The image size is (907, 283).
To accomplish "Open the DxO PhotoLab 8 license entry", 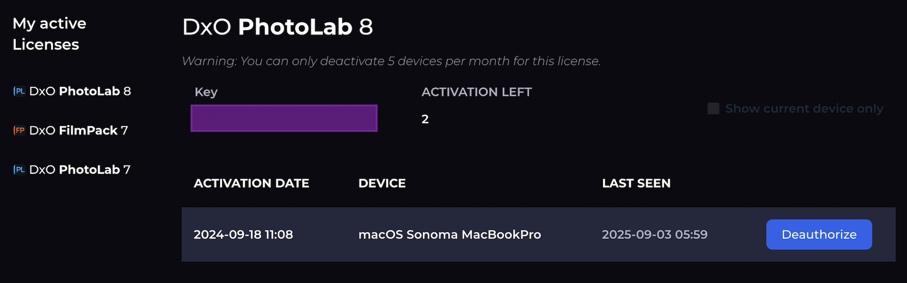I will (80, 91).
